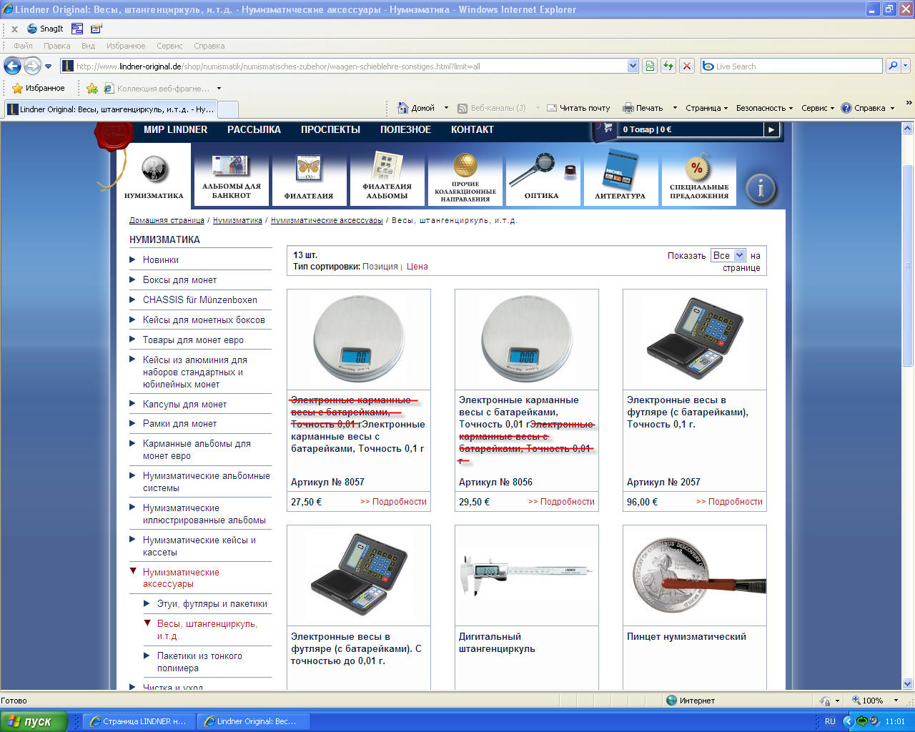Click Этуи, футляры и пакетики sidebar link
The height and width of the screenshot is (732, 915).
click(x=212, y=603)
